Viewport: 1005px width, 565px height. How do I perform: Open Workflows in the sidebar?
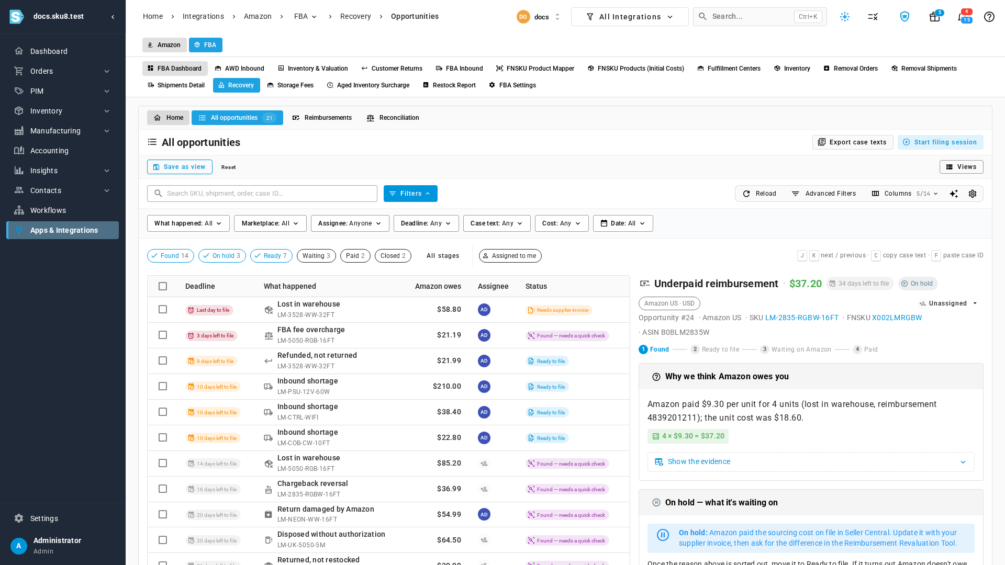click(x=63, y=210)
